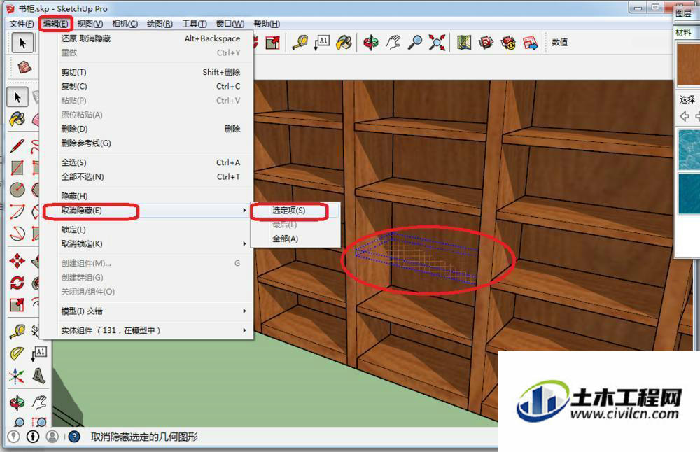Pick the Tape Measure in the left toolbox

pyautogui.click(x=17, y=331)
